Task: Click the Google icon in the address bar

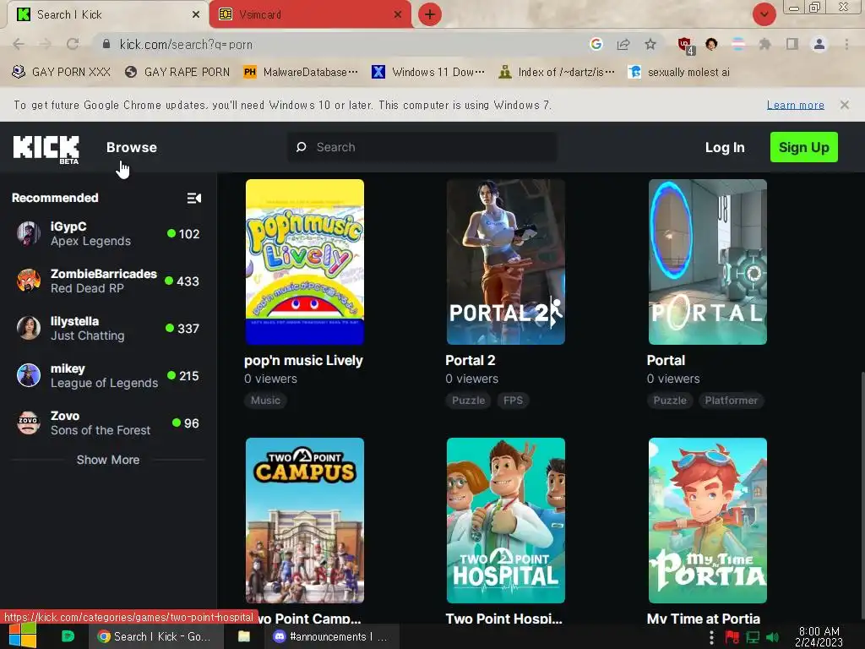Action: tap(596, 44)
